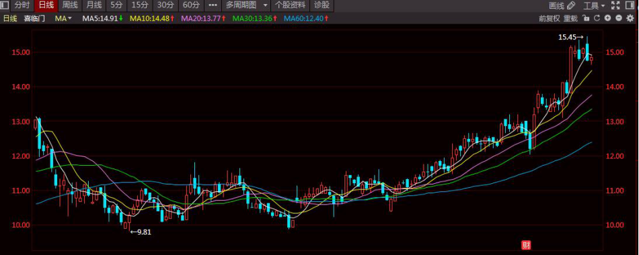Zoom out chart with minus circle icon
This screenshot has height=255, width=639.
(x=619, y=18)
